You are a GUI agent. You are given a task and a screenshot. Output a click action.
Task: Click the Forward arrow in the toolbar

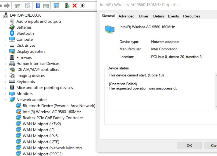(x=7, y=6)
